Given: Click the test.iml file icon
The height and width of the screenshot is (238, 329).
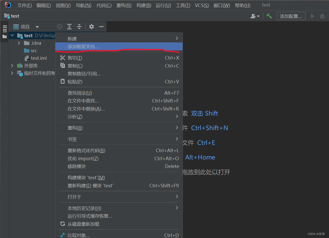Looking at the screenshot, I should tap(27, 58).
